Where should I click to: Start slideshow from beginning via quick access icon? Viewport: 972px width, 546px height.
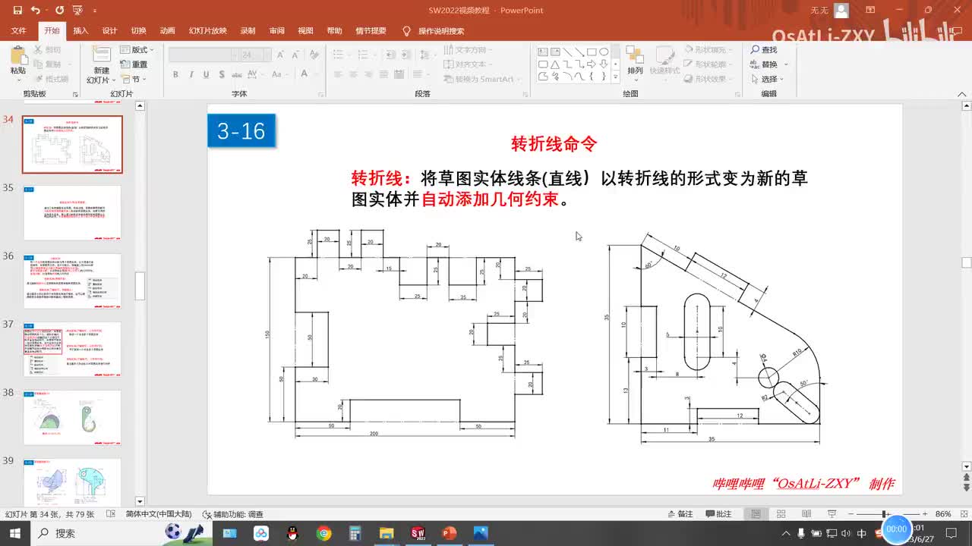[77, 11]
